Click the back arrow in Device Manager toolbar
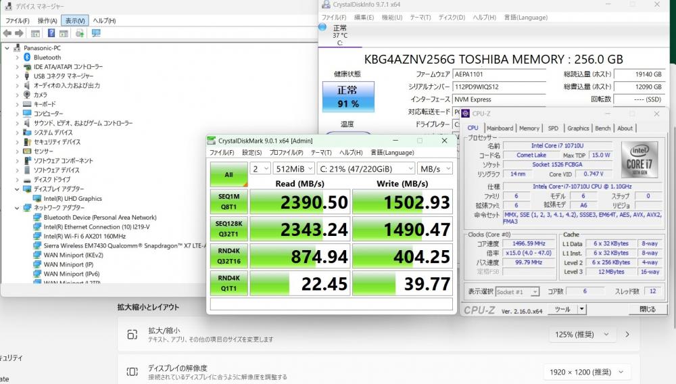The width and height of the screenshot is (676, 384). click(x=7, y=33)
